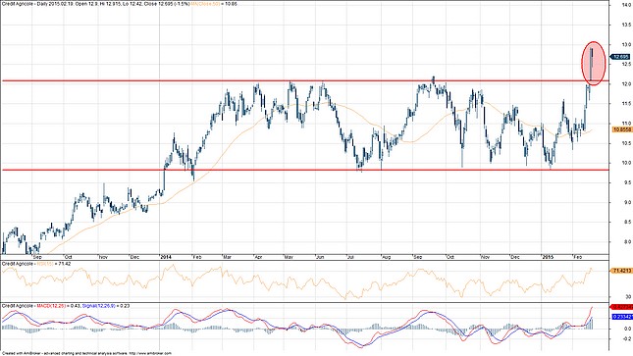
Task: Click the Feb label right after 2015
Action: pos(578,257)
